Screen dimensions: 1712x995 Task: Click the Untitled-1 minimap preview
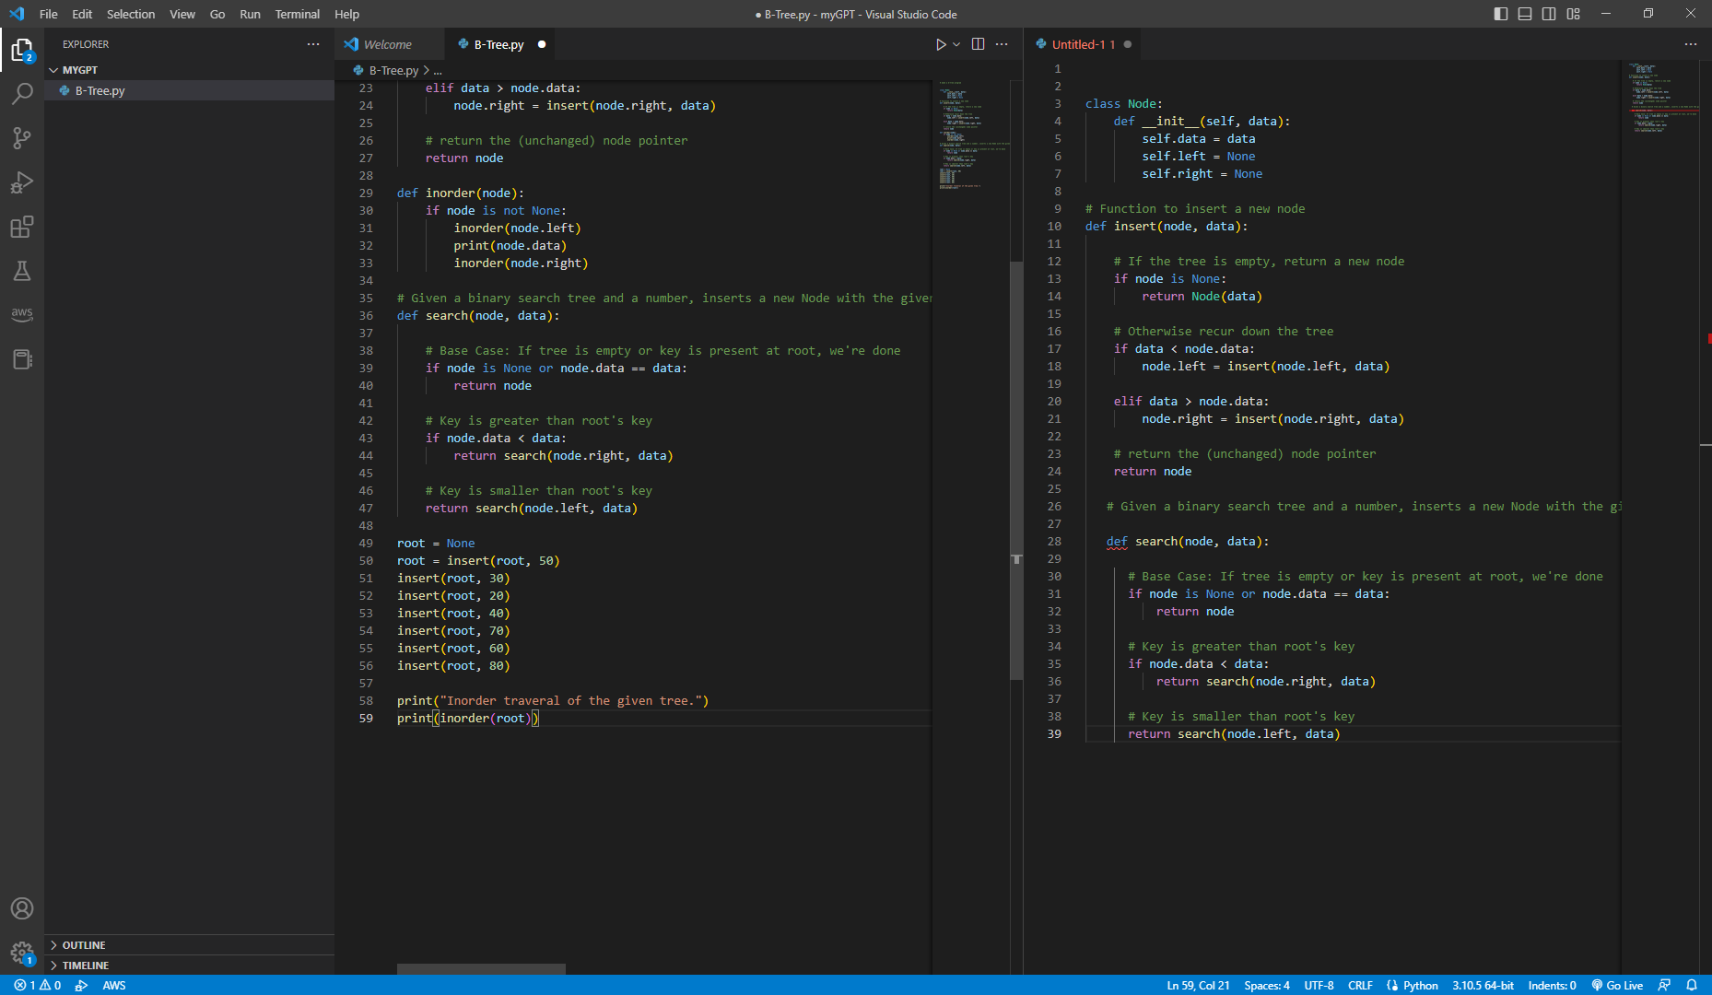pos(1659,98)
